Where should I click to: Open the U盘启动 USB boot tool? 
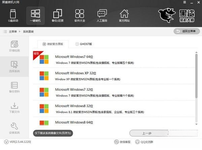(13, 16)
